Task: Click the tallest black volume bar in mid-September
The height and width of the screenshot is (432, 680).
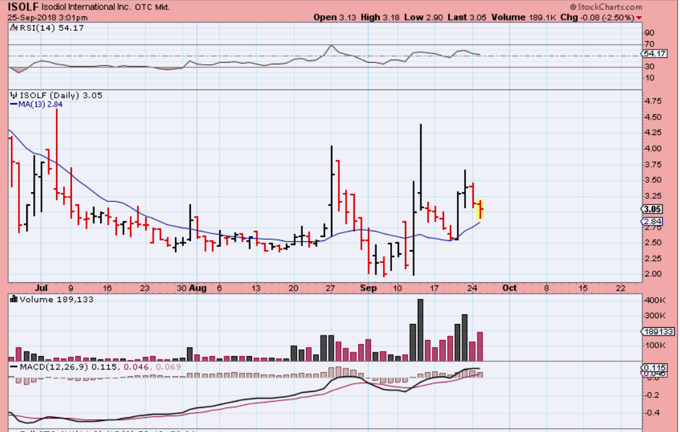Action: pyautogui.click(x=420, y=330)
